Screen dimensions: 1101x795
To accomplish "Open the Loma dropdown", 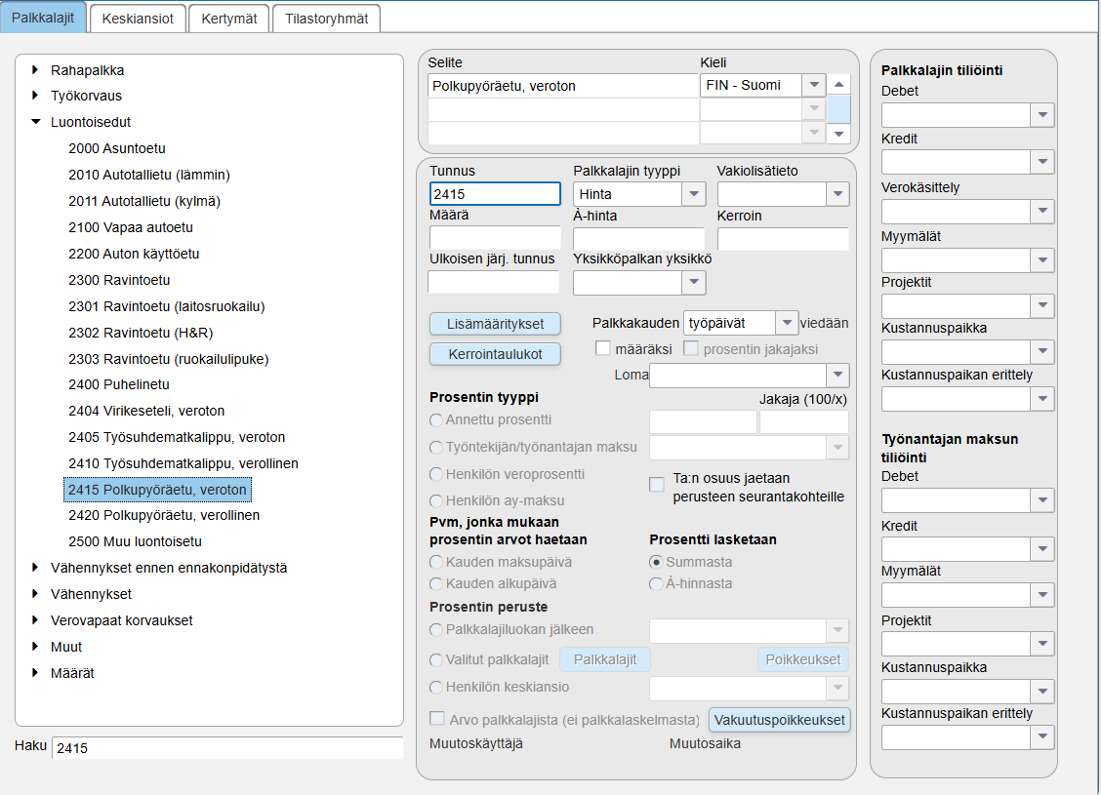I will pyautogui.click(x=837, y=375).
